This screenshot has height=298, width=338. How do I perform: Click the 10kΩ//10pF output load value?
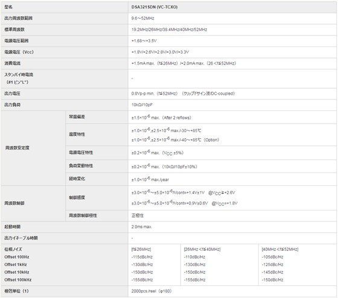(142, 105)
